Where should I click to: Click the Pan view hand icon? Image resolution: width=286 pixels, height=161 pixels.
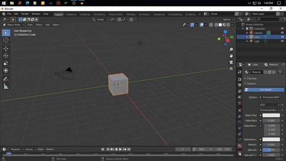(x=231, y=55)
